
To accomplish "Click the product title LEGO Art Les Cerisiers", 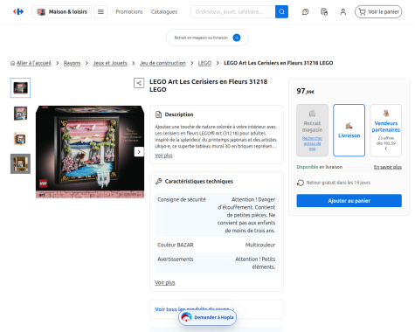I will click(208, 86).
